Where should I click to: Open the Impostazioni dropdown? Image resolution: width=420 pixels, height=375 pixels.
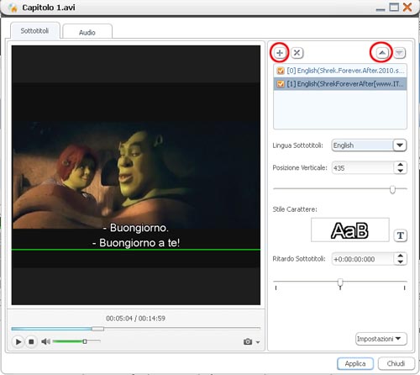[381, 339]
